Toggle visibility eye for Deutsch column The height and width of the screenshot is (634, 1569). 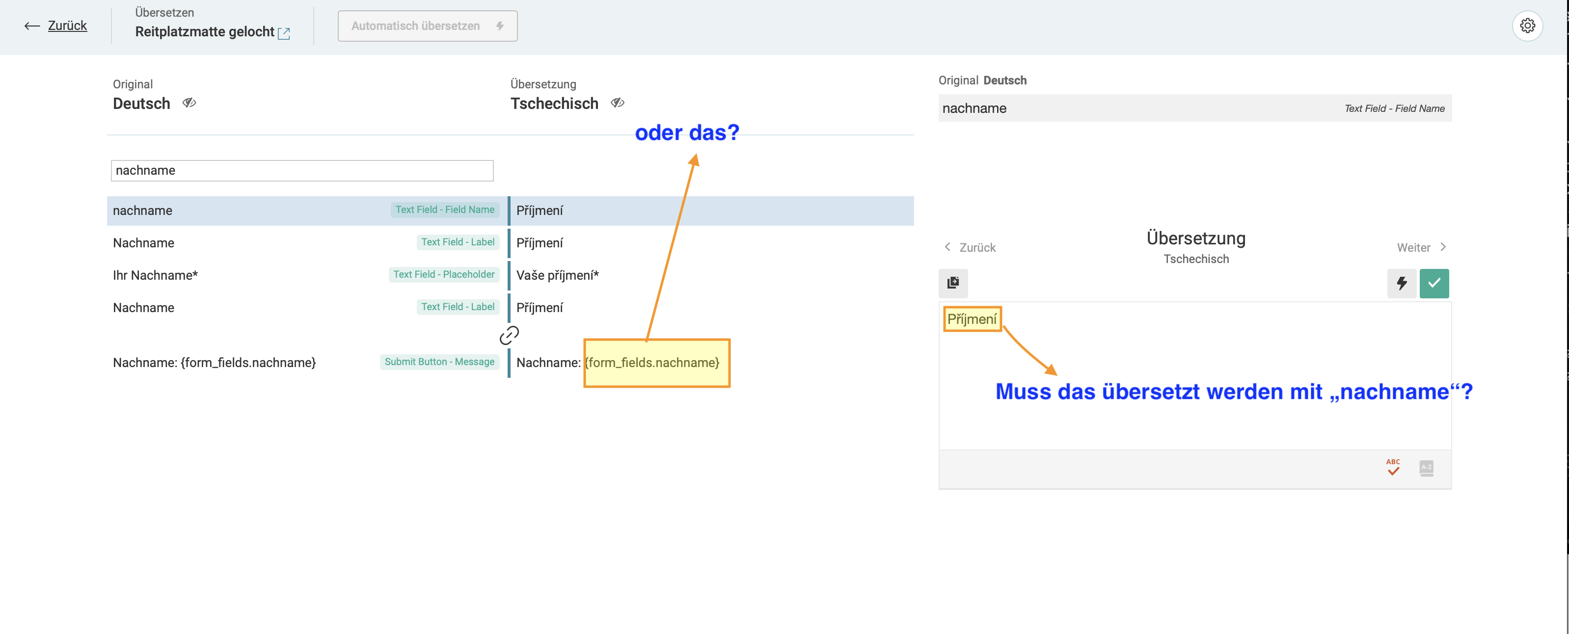point(189,103)
